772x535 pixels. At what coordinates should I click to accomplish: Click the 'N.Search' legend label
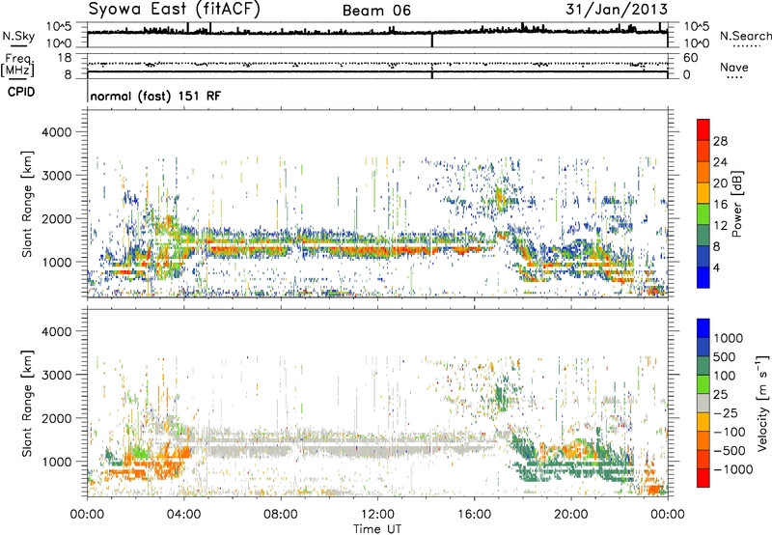coord(745,36)
